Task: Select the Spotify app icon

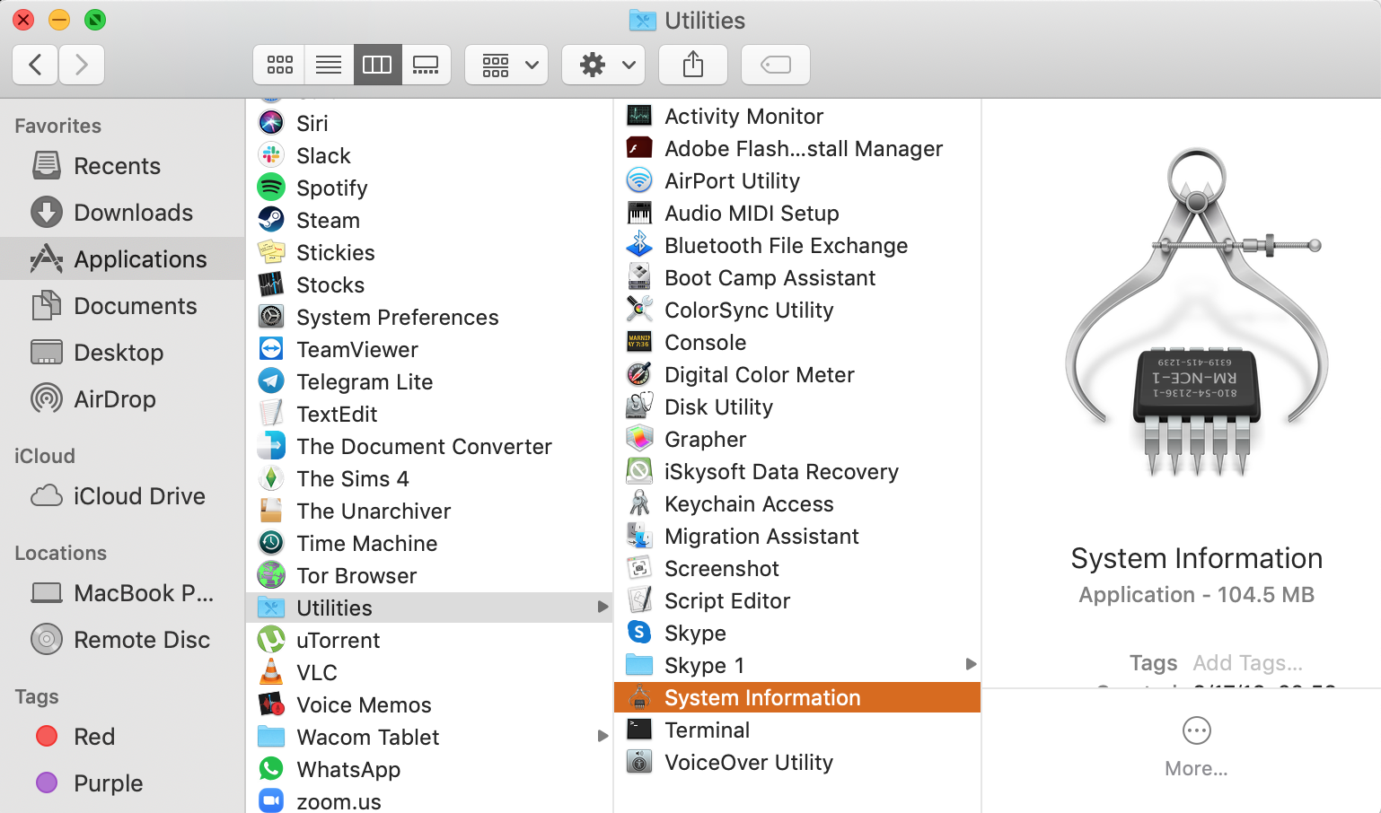Action: [x=271, y=187]
